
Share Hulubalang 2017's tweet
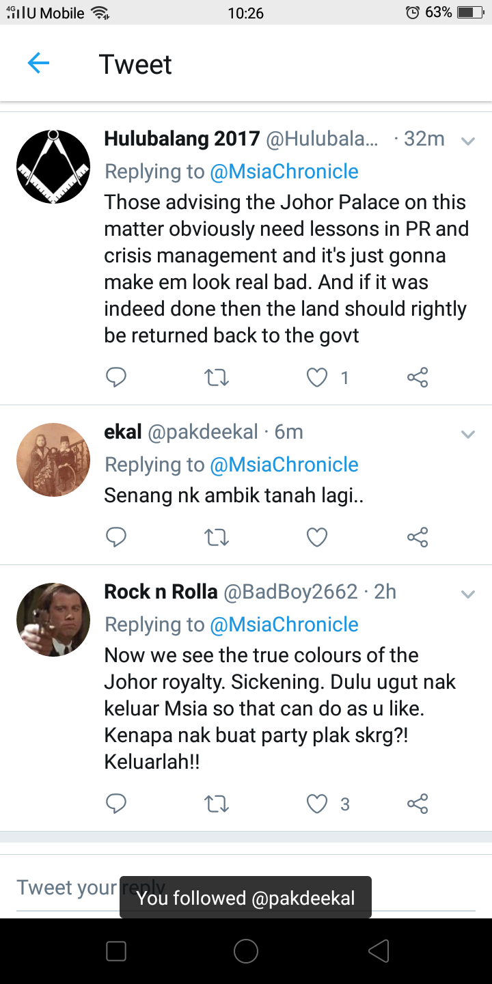[x=418, y=377]
